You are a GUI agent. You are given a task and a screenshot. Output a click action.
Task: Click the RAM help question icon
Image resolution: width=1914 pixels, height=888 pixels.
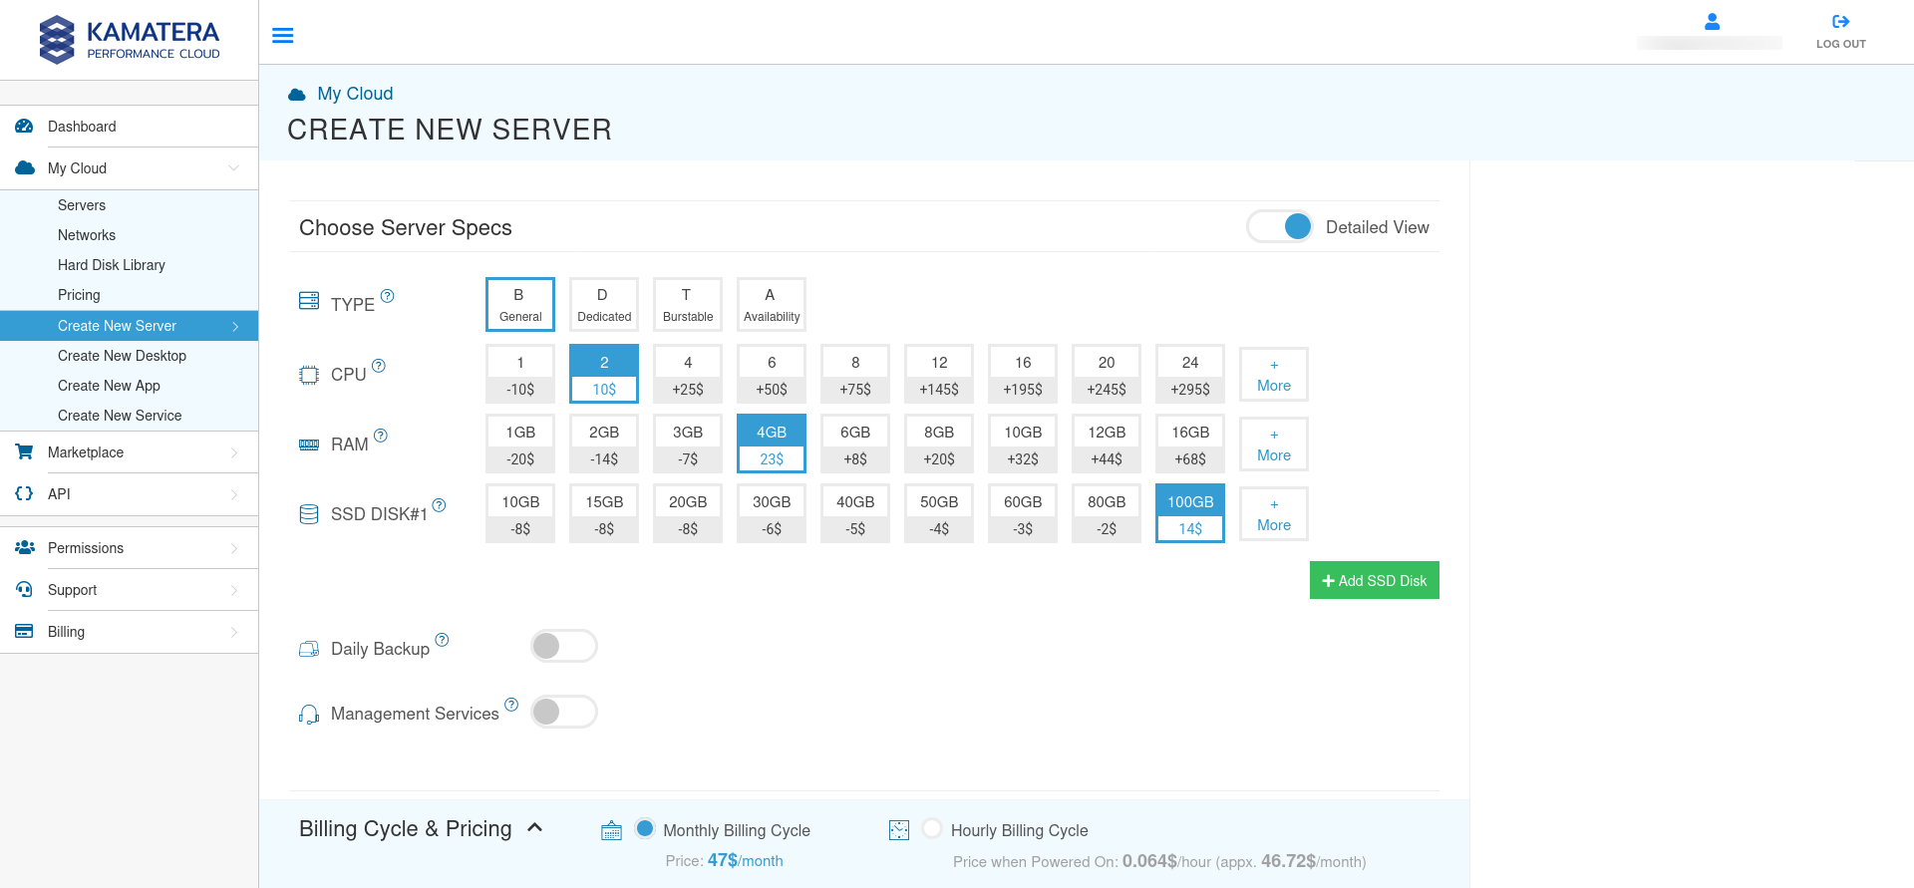[381, 436]
